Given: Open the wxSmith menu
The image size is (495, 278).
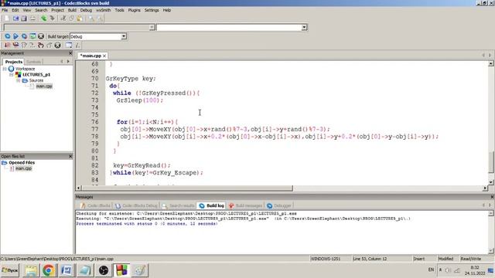Looking at the screenshot, I should tap(104, 10).
